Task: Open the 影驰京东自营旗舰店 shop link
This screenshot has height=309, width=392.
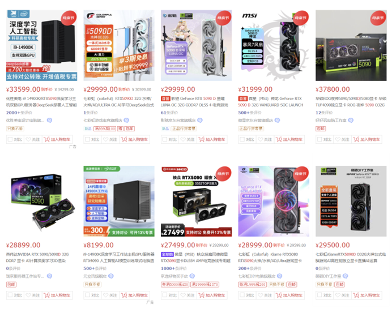Action: (178, 121)
